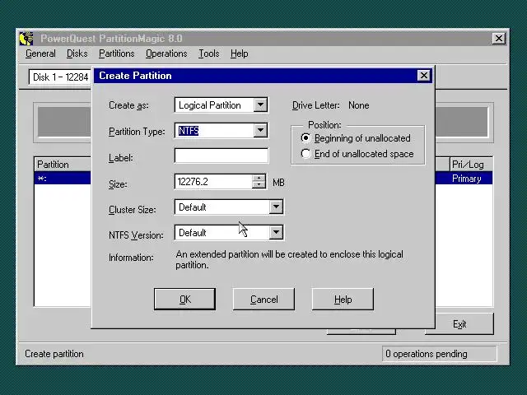Click the Disk 1 selector in main window
527x395 pixels.
click(60, 77)
